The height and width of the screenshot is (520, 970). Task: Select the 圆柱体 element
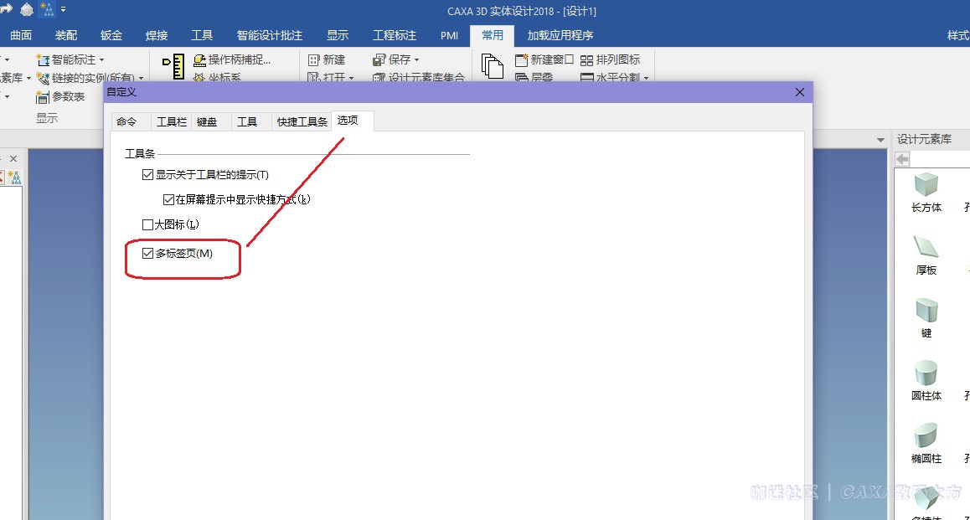pos(926,381)
